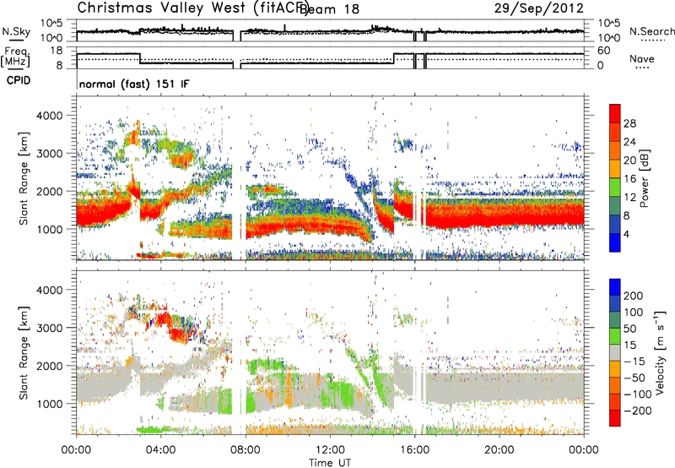This screenshot has height=468, width=675.
Task: Click 'Slant Range [km]' label of velocity panel
Action: pyautogui.click(x=24, y=353)
